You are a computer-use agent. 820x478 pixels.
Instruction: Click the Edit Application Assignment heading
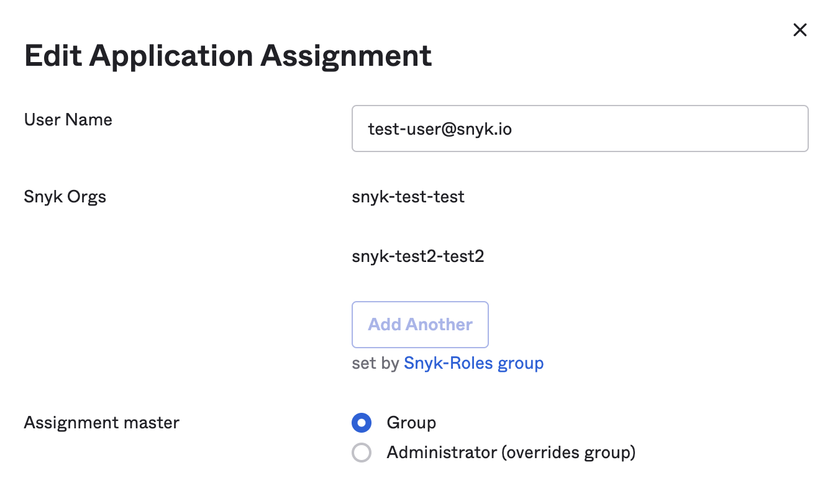coord(227,56)
